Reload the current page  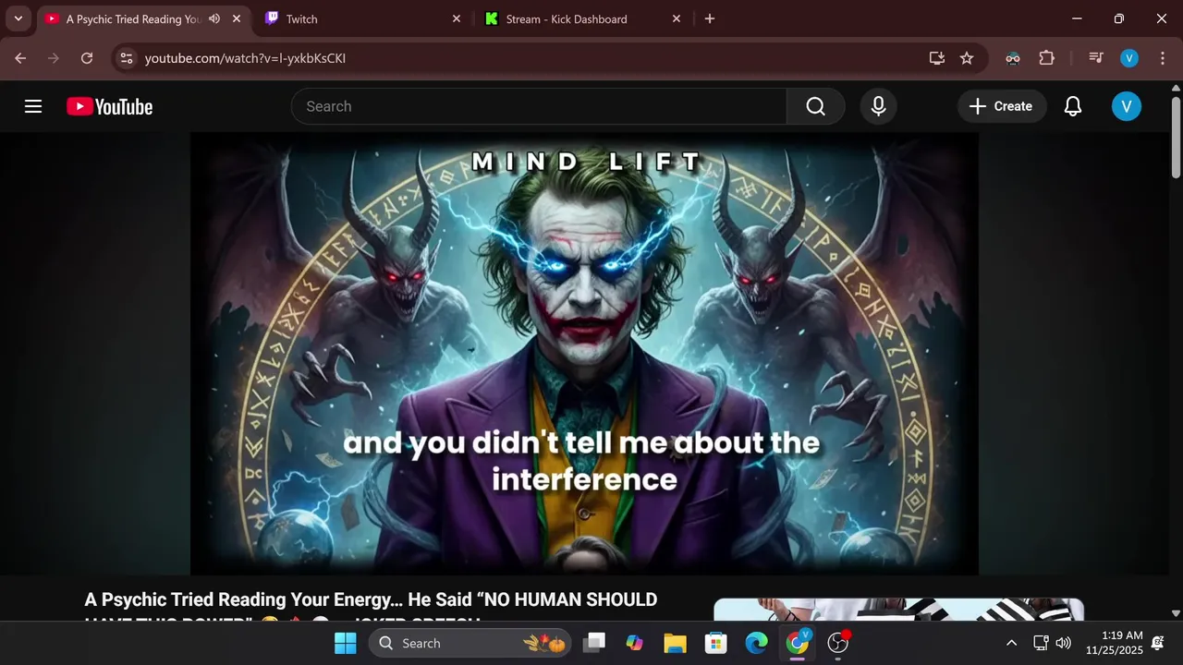tap(87, 58)
